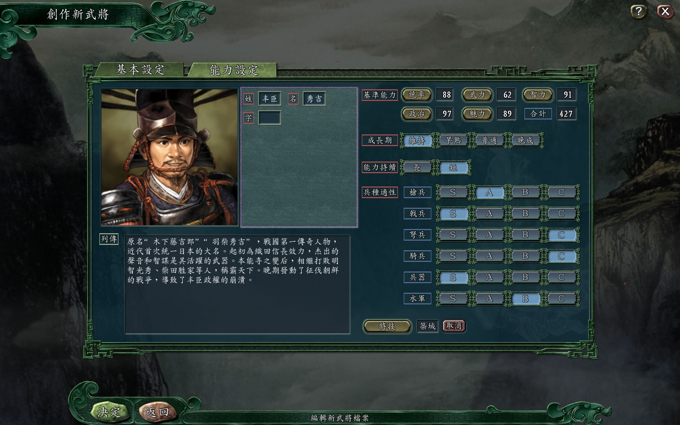
Task: Switch to 基本設定 tab
Action: (140, 70)
